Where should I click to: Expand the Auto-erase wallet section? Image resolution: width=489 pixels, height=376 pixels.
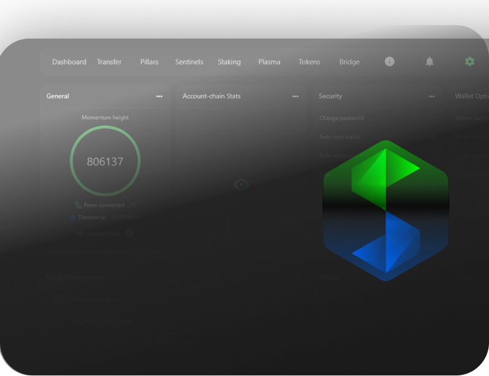tap(335, 156)
